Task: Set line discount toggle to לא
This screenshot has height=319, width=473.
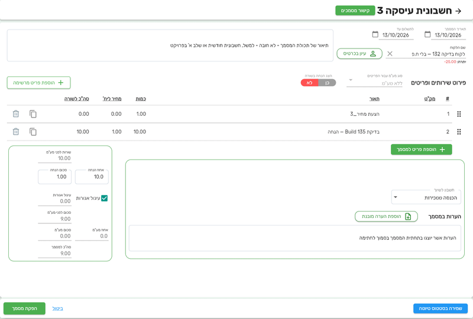Action: coord(309,83)
